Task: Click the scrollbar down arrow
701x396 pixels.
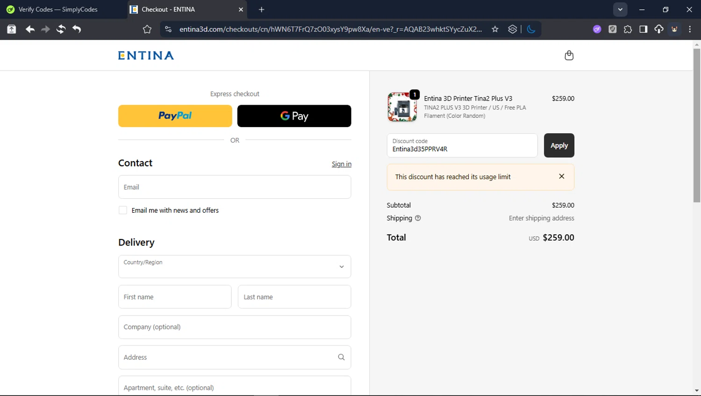Action: click(697, 390)
